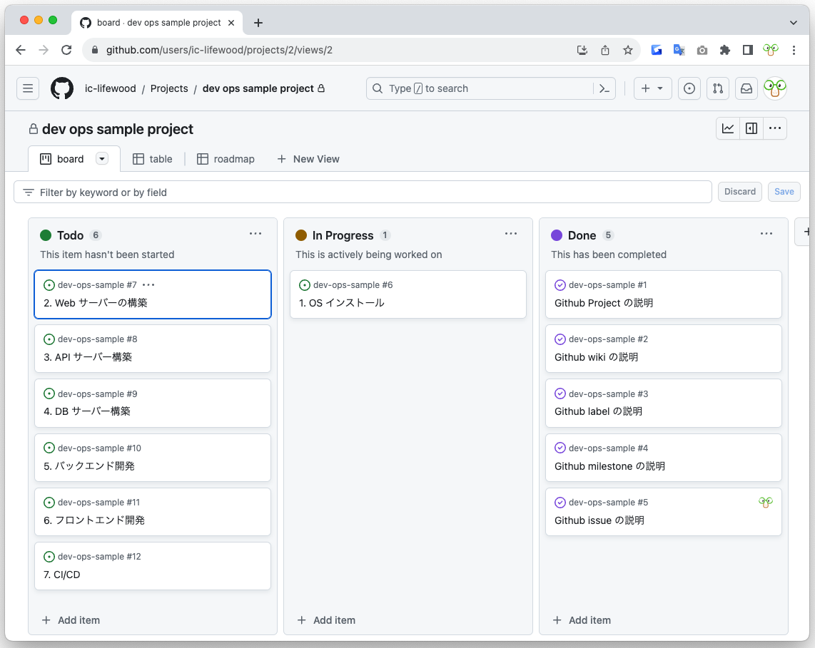This screenshot has width=815, height=648.
Task: Open the project insights chart icon
Action: click(x=728, y=128)
